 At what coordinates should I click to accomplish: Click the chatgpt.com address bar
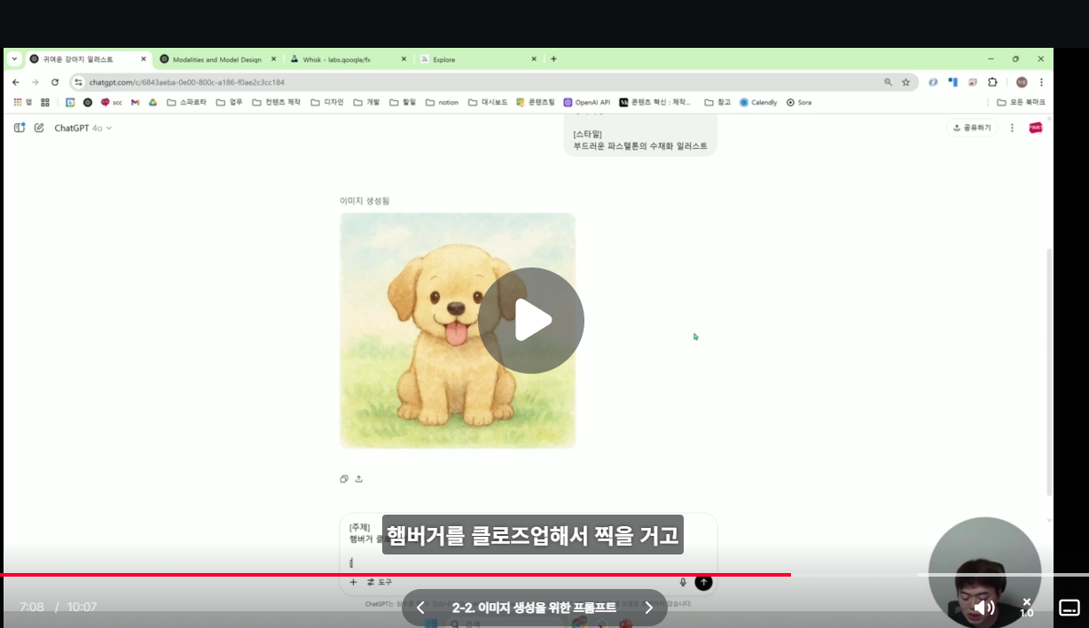(479, 82)
